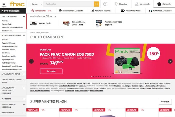Viewport: 175px width, 117px height.
Task: Expand Appareil Photo Reflex category
Action: 24,74
